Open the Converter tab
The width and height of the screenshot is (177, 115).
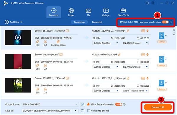54,12
